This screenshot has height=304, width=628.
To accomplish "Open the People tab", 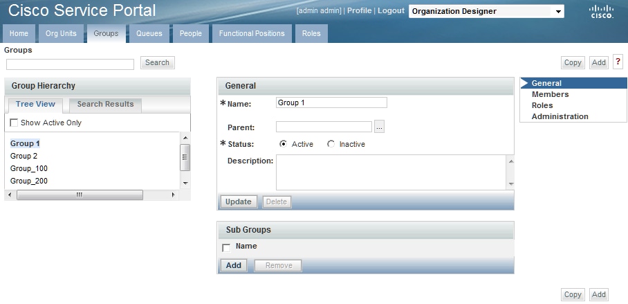I will [191, 34].
